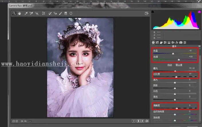Image resolution: width=202 pixels, height=127 pixels.
Task: Click the 对比度 contrast slider handle
Action: tap(176, 77)
